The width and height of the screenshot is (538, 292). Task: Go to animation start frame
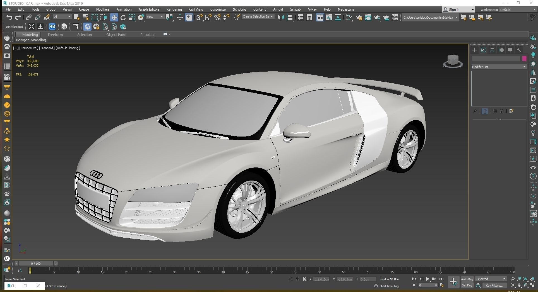[414, 279]
